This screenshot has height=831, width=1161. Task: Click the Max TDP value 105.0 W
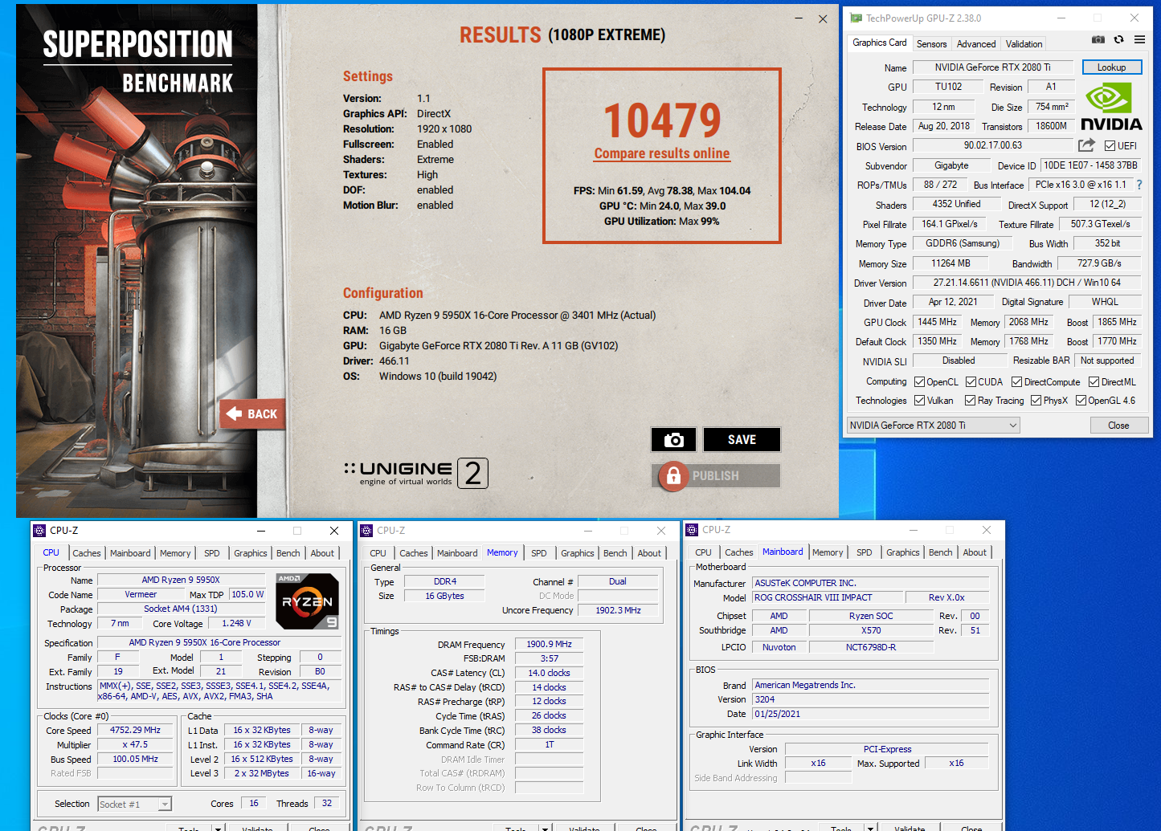[247, 594]
